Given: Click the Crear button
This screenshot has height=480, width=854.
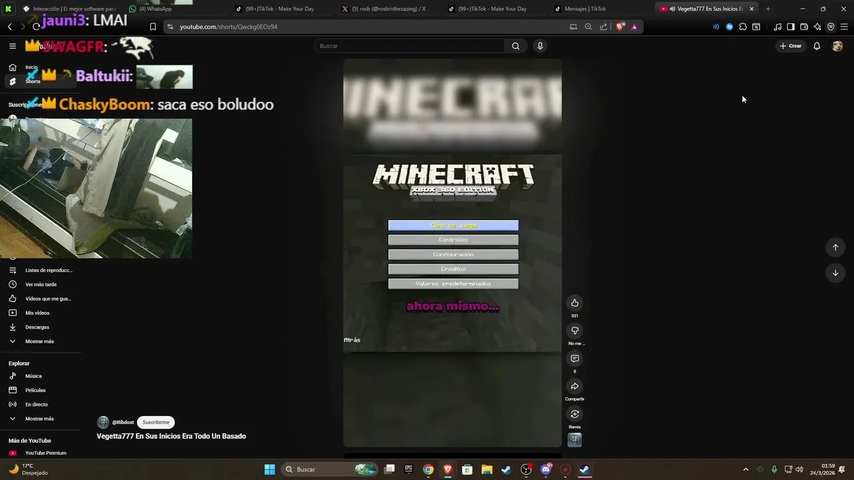Looking at the screenshot, I should [x=791, y=46].
